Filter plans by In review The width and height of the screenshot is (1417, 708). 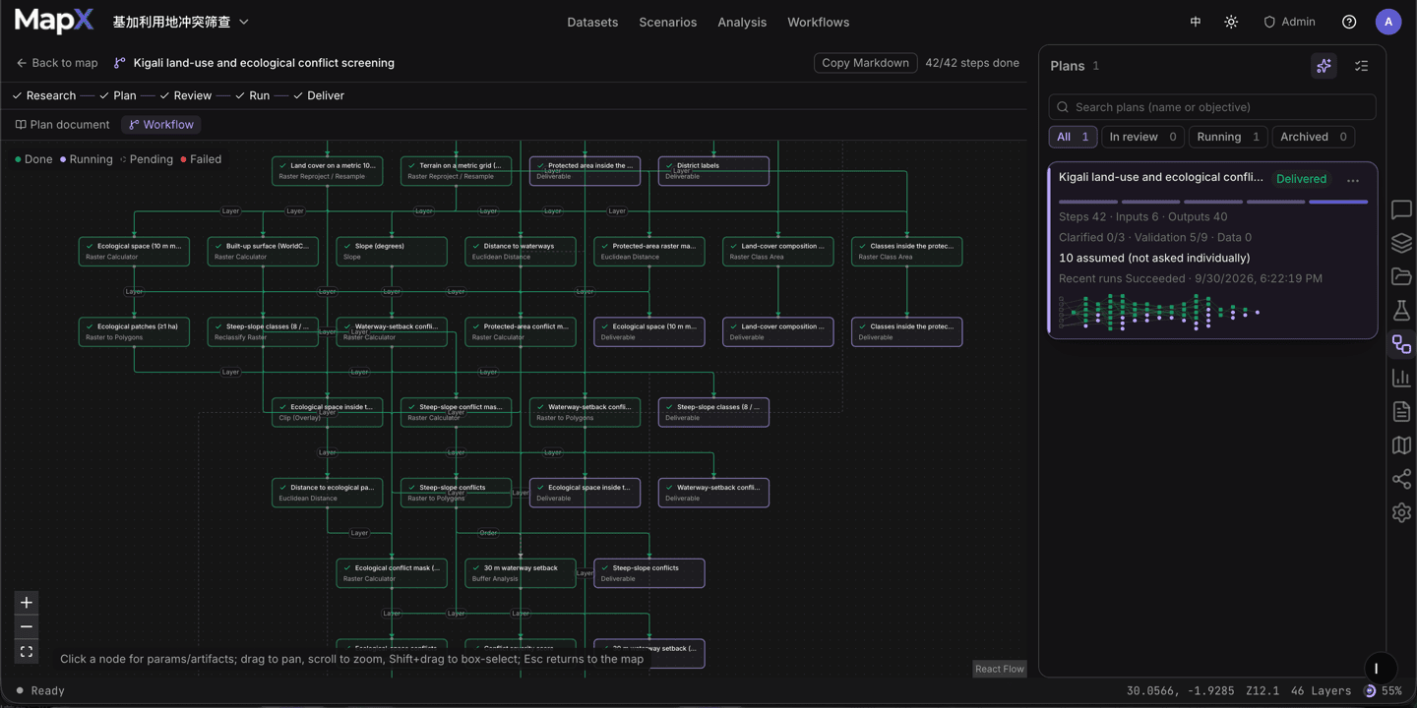click(1142, 137)
